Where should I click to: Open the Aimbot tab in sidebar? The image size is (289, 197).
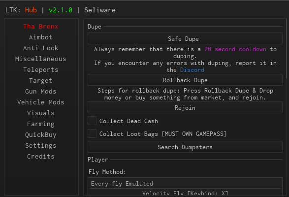click(x=41, y=37)
